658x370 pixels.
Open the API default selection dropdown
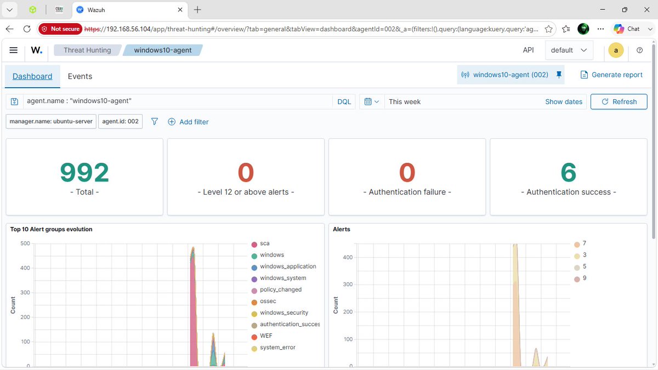click(x=569, y=50)
